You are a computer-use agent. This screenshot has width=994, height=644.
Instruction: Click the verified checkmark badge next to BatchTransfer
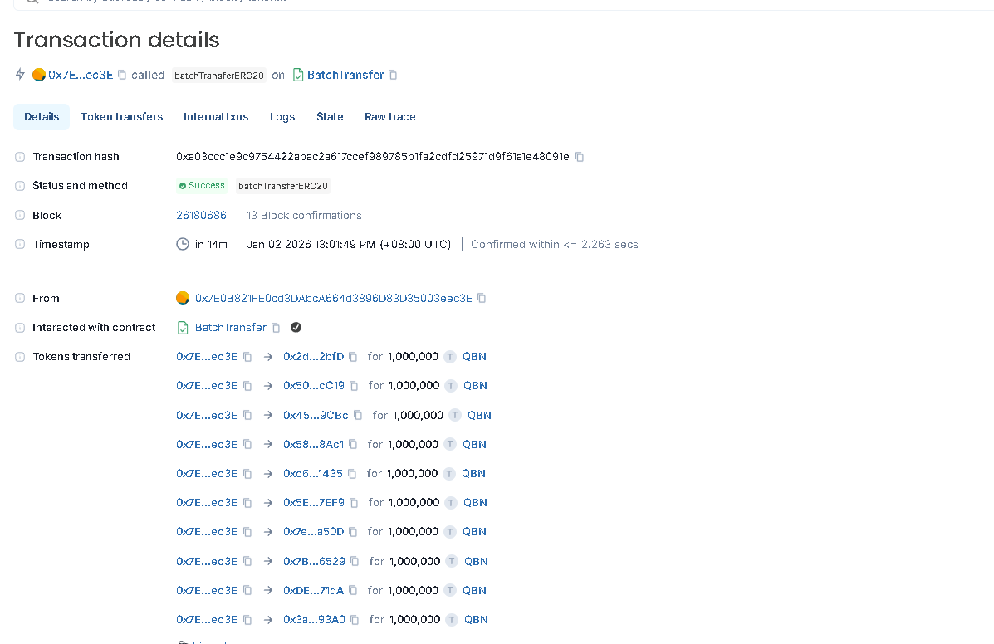pyautogui.click(x=296, y=327)
